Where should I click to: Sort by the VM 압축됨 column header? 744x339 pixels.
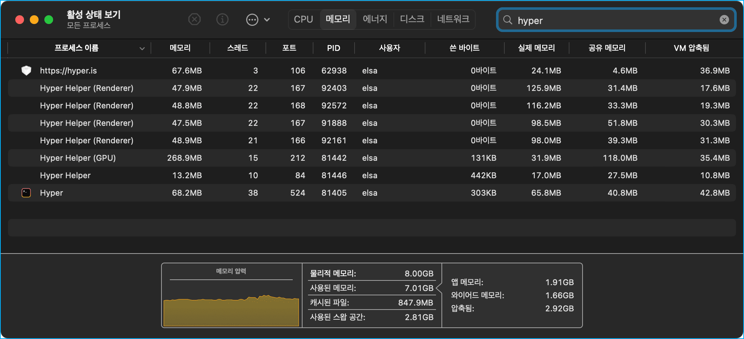pos(691,48)
